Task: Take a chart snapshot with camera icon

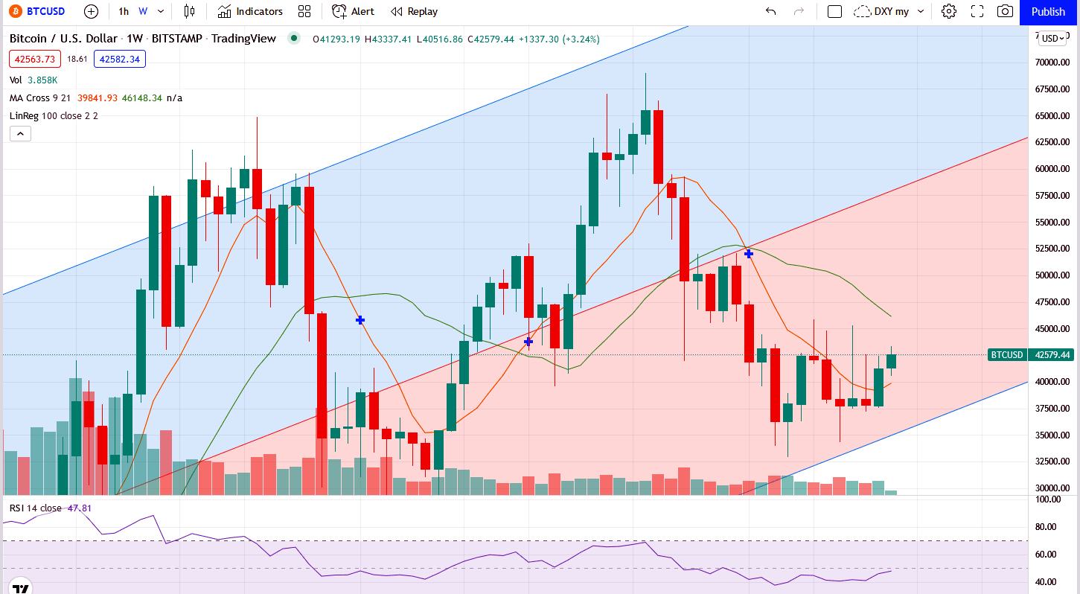Action: 1005,11
